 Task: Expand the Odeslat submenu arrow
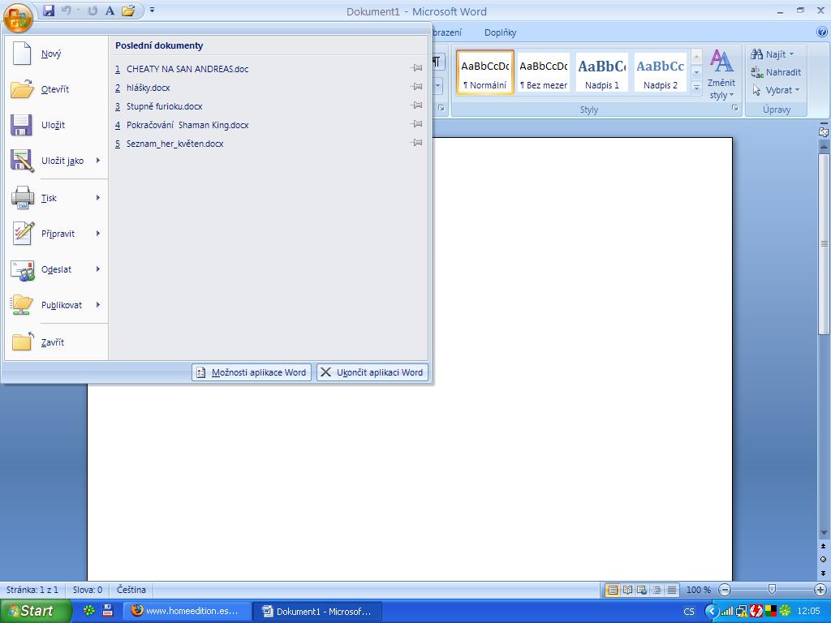[x=98, y=269]
